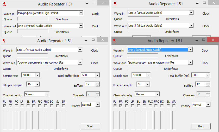The image size is (219, 132).
Task: Open Channel config Stereo dropdown in active window
Action: (157, 94)
